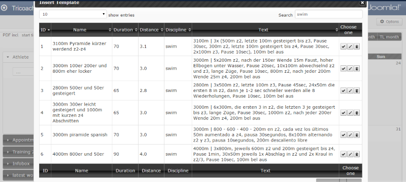Click name cell 3000m piramide spanish

[x=82, y=134]
